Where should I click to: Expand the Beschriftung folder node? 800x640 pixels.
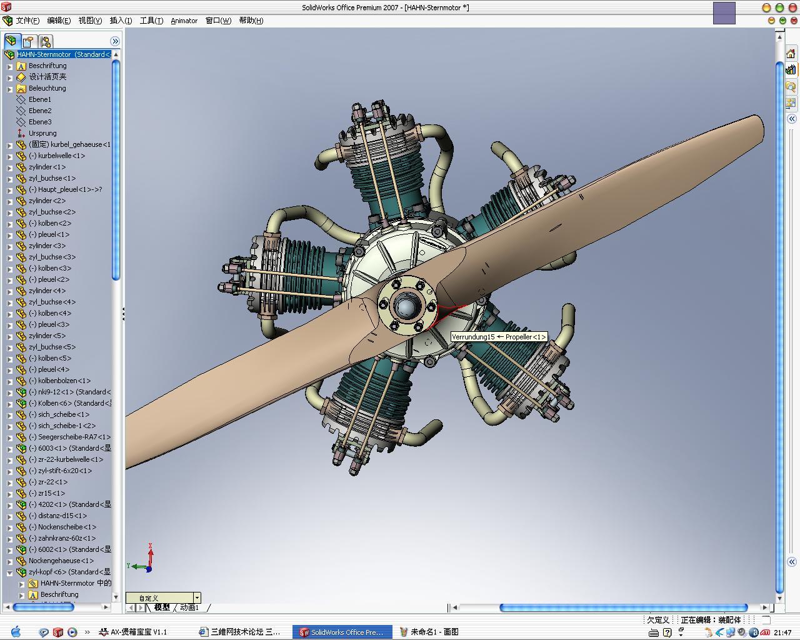(x=10, y=66)
